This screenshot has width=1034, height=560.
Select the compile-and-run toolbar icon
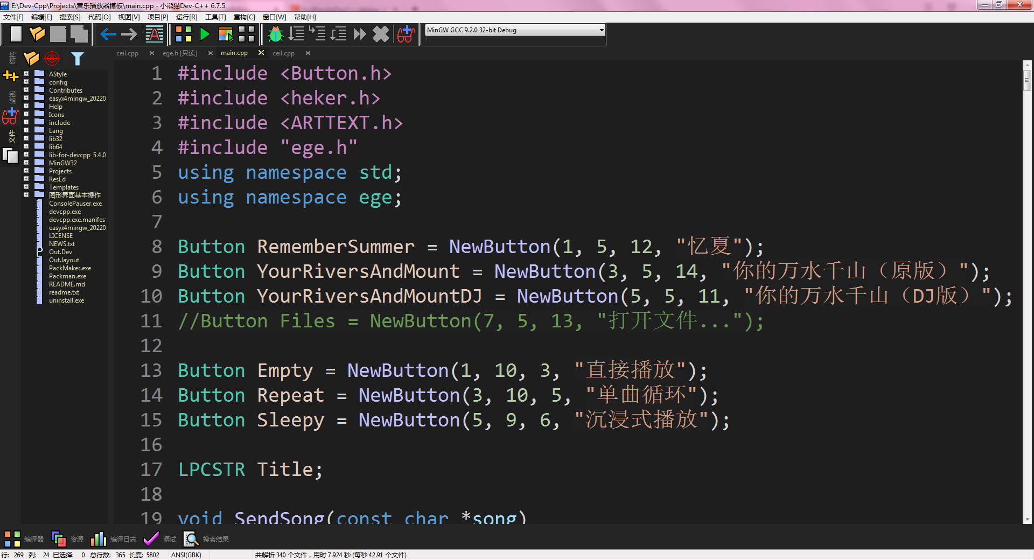[226, 34]
